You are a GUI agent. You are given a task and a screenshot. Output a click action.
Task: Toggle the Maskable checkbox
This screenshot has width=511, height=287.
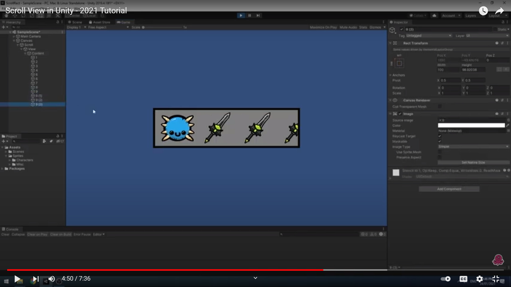[440, 141]
